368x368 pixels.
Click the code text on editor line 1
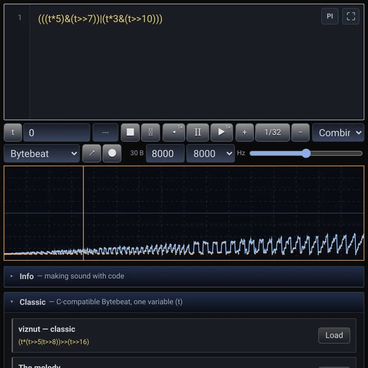100,19
